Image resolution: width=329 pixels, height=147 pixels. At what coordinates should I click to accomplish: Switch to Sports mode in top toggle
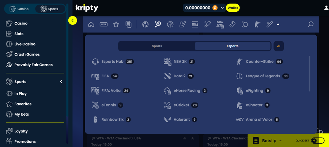49,9
